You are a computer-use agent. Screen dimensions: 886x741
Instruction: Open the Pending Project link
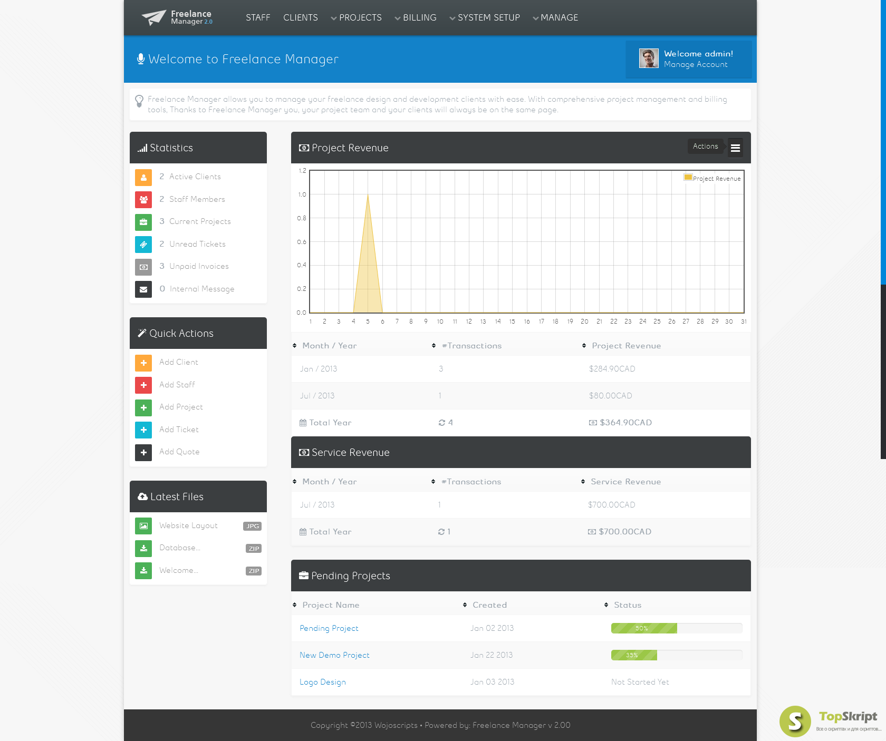click(329, 628)
